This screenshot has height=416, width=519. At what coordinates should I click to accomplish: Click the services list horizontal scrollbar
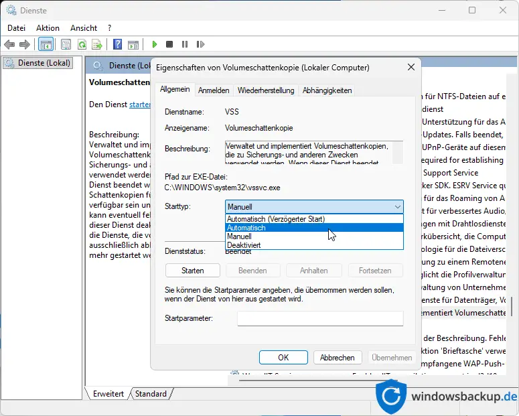(x=317, y=380)
